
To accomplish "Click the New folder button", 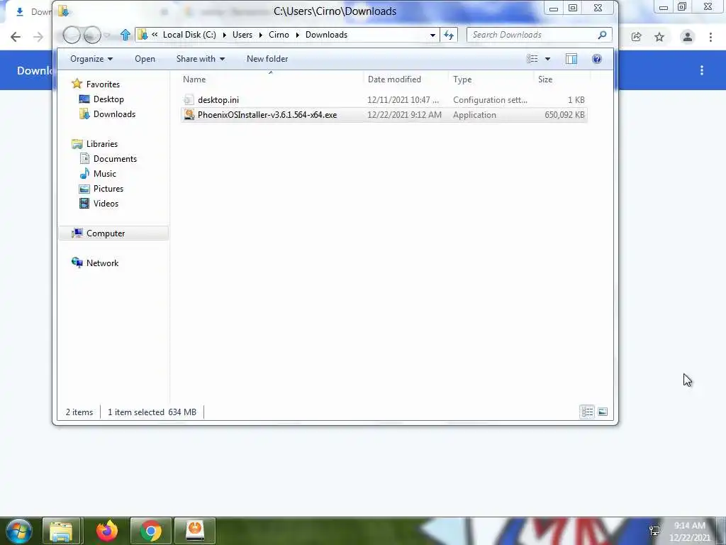I will (267, 59).
